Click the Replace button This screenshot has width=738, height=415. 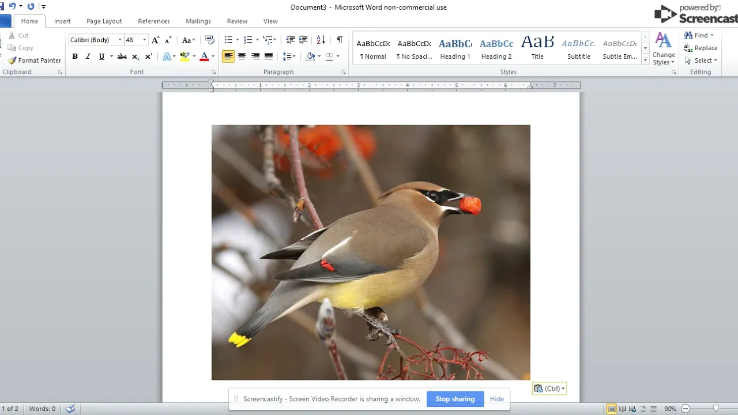(x=701, y=48)
